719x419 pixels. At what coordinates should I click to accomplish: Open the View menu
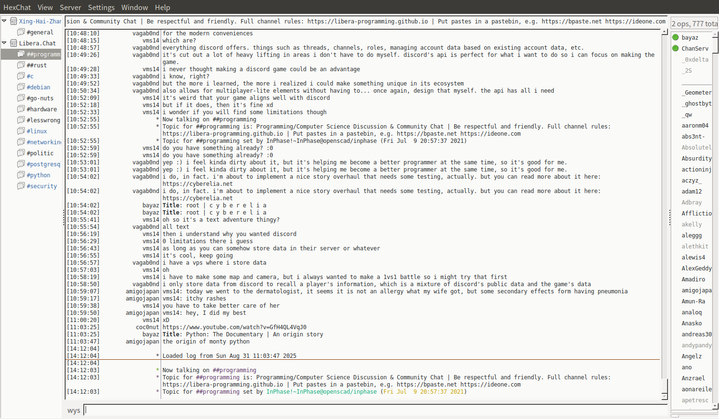click(45, 7)
